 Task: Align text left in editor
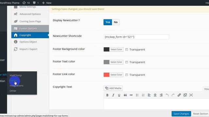[x=149, y=95]
